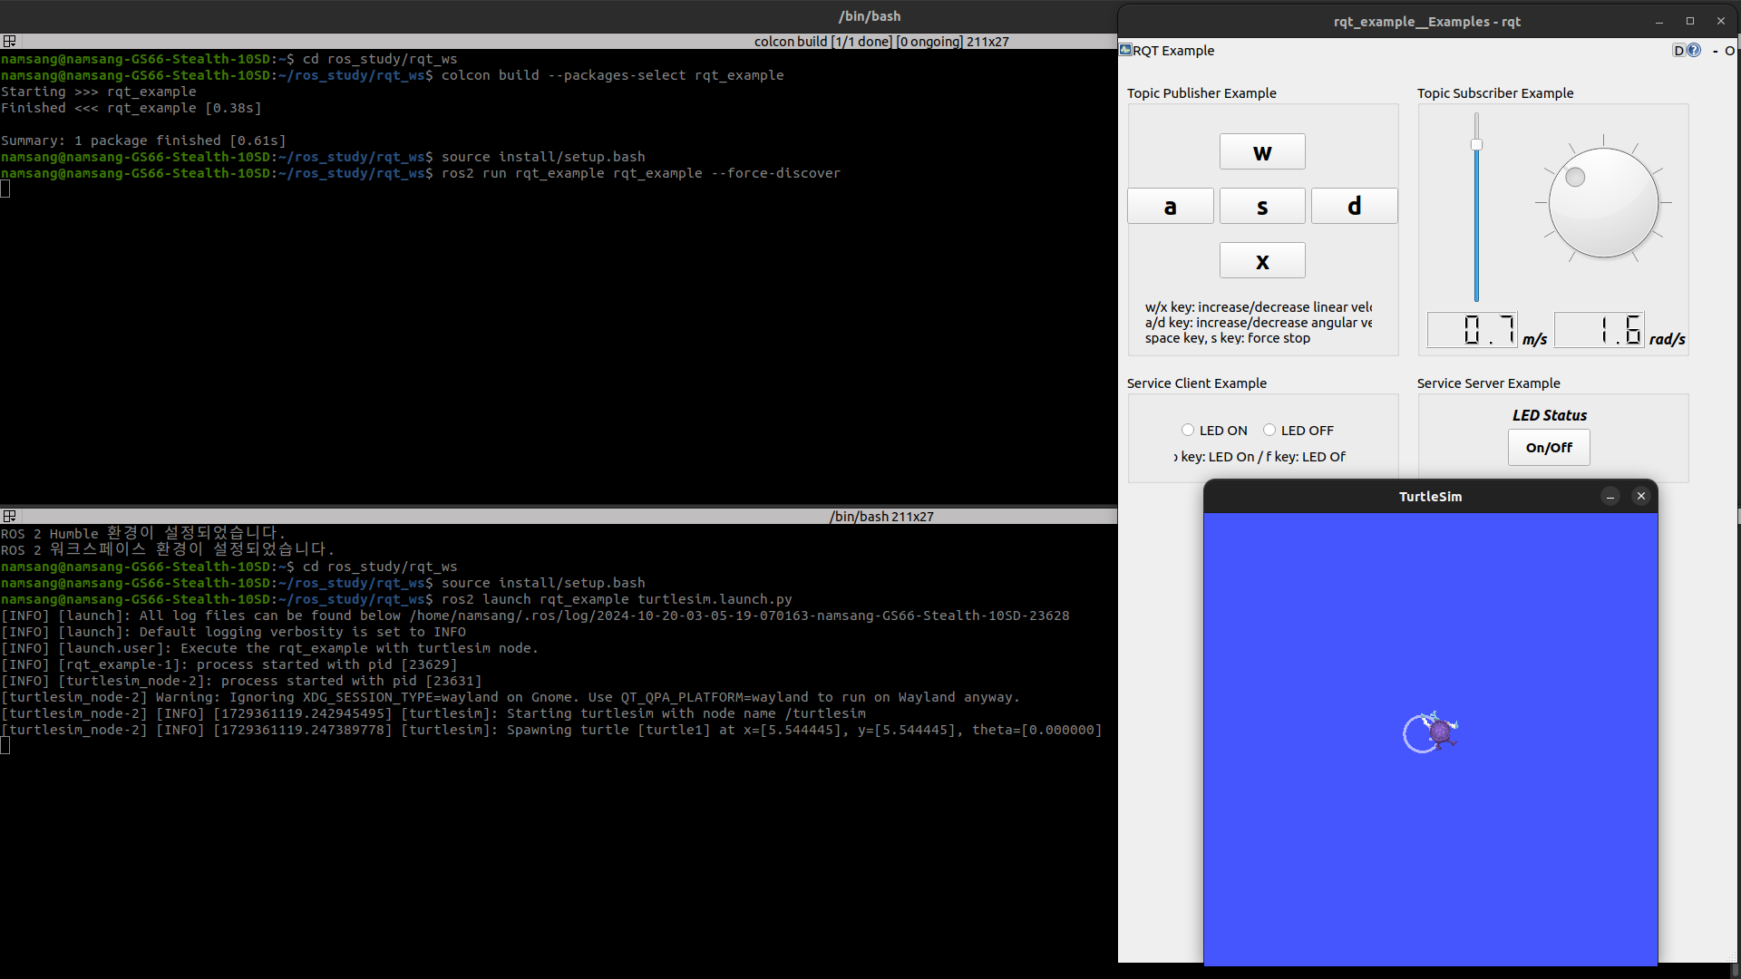Click the vertical linear velocity slider handle
Viewport: 1741px width, 979px height.
click(1476, 145)
